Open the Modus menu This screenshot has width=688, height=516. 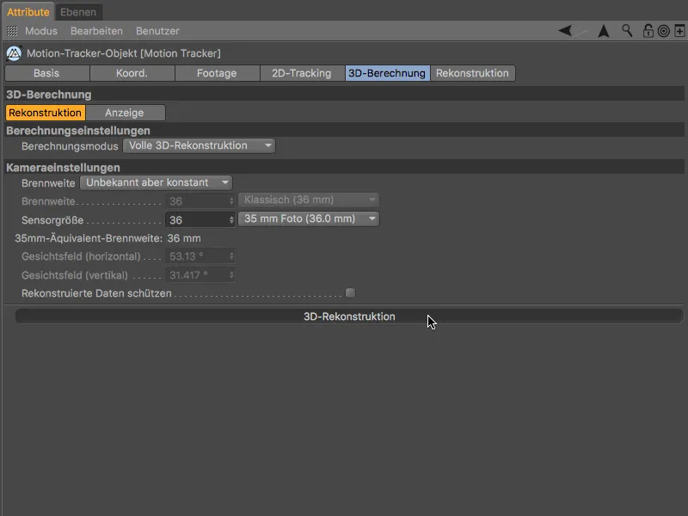tap(40, 31)
